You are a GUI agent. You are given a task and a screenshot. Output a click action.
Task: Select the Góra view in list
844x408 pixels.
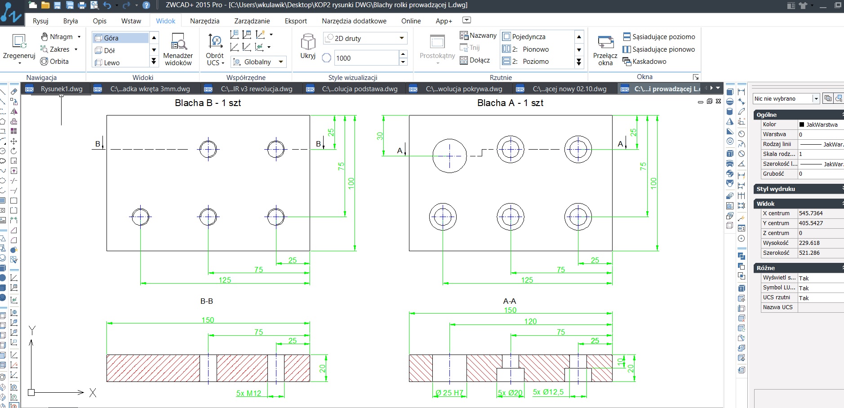tap(120, 38)
